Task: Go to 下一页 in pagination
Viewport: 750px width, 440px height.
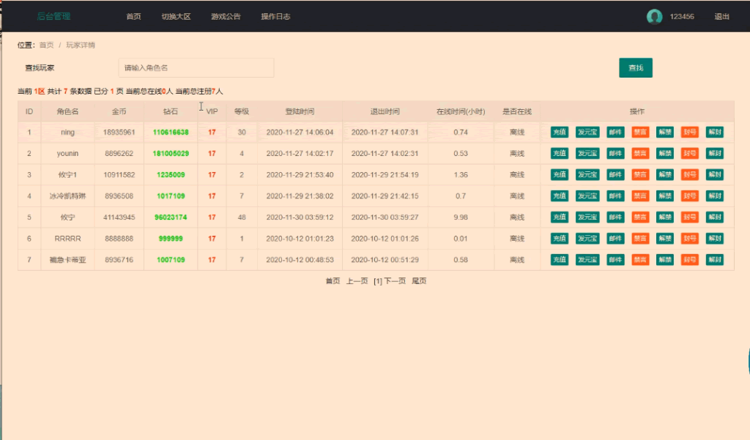Action: point(395,281)
